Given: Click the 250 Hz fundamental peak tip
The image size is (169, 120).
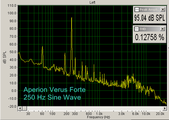Looking at the screenshot, I should coord(72,17).
